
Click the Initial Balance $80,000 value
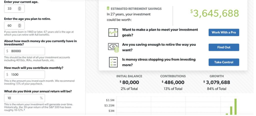(x=129, y=82)
